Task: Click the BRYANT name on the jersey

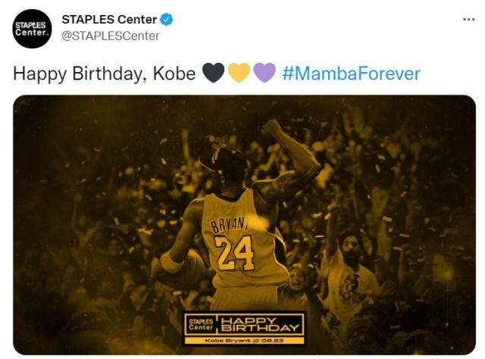Action: click(231, 224)
